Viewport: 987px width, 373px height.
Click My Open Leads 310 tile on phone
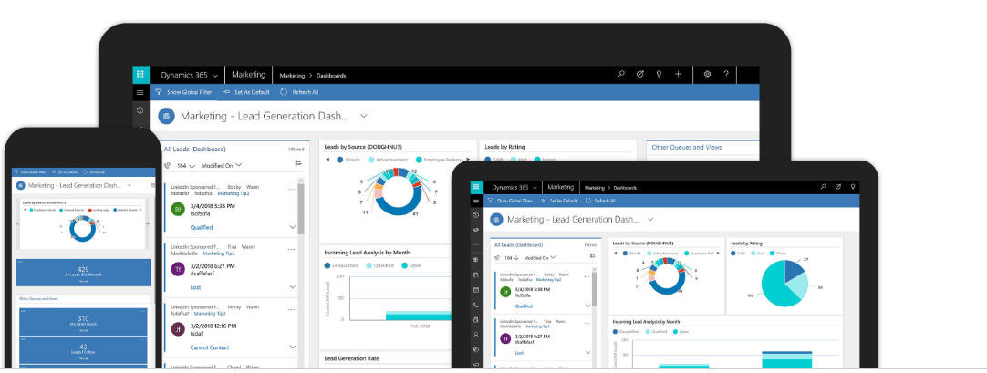83,321
